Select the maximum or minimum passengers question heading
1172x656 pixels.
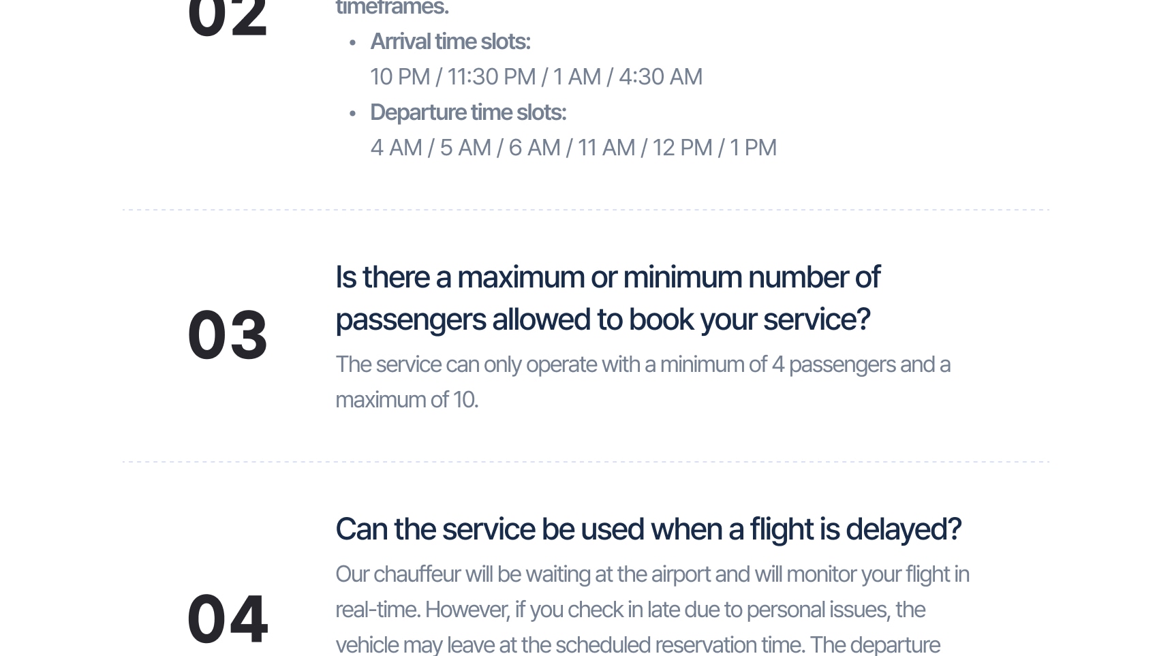click(608, 298)
